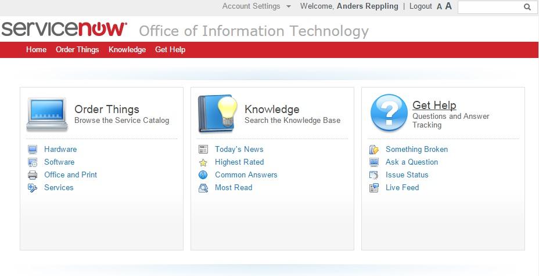539x276 pixels.
Task: Click the Browse the Service Catalog subtitle
Action: click(122, 121)
